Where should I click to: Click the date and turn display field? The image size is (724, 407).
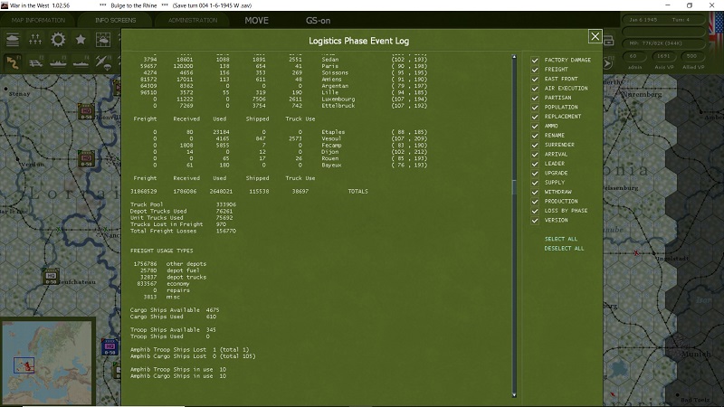[x=664, y=20]
